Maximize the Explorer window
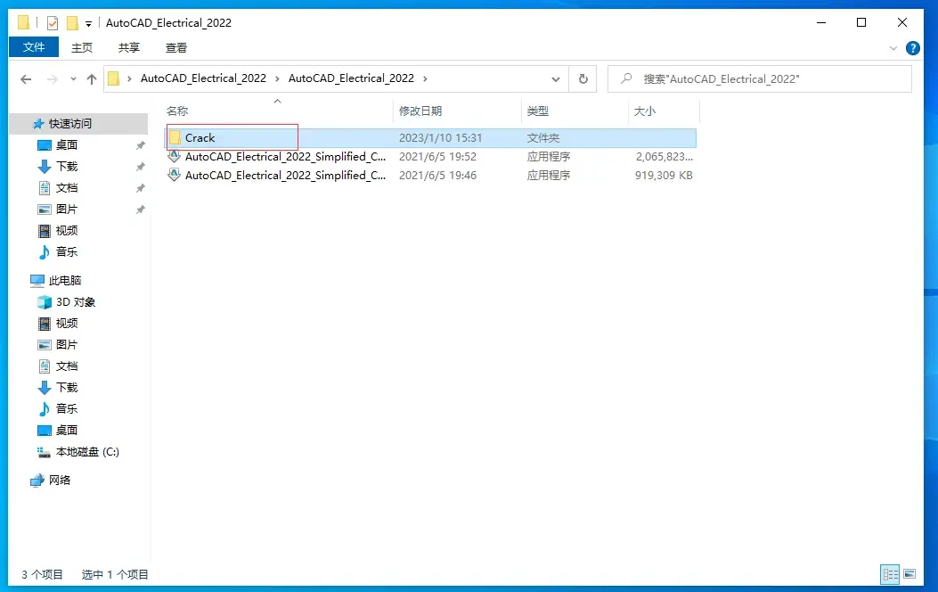The width and height of the screenshot is (938, 592). (861, 23)
